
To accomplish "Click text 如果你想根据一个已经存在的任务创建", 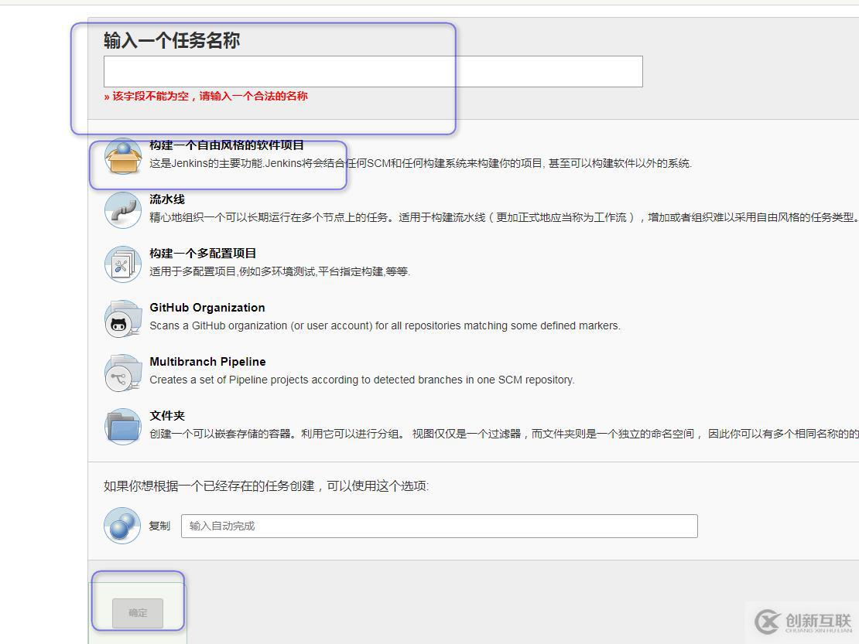I will click(x=266, y=486).
